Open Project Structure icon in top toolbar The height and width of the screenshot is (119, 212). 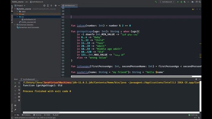(192, 2)
